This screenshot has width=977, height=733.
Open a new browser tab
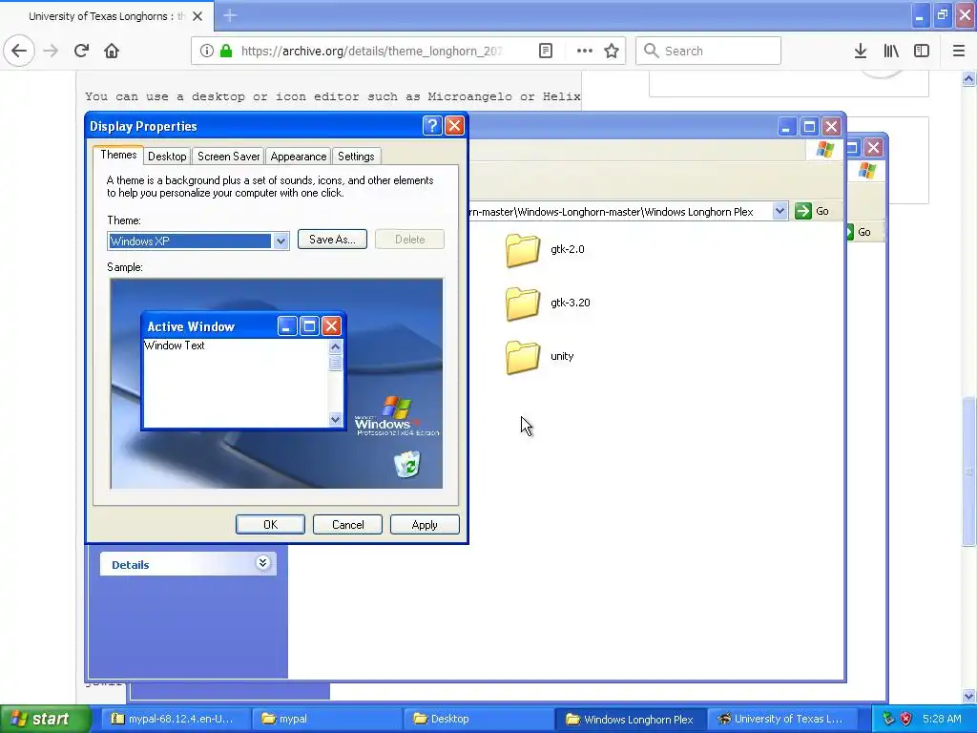[x=230, y=16]
